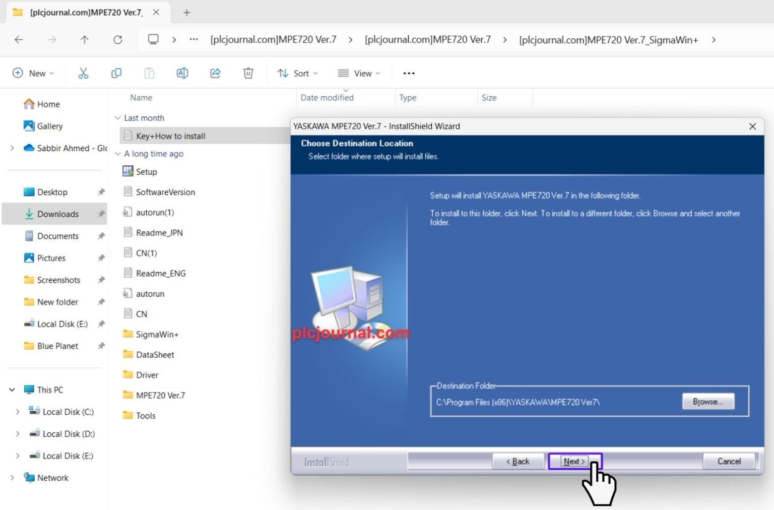
Task: Collapse the Last month file group
Action: [118, 118]
